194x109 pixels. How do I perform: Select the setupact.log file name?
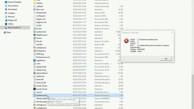tap(41, 67)
